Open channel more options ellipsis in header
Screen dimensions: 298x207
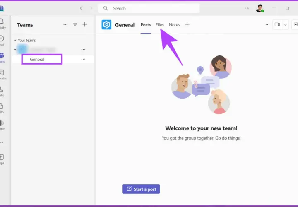point(267,24)
